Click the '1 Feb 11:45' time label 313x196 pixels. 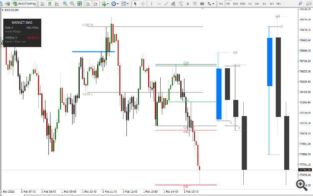pos(111,191)
